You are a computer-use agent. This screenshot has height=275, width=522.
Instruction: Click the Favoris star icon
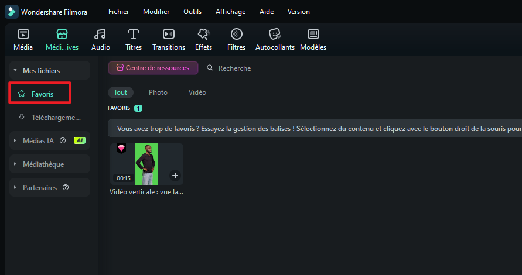point(22,94)
